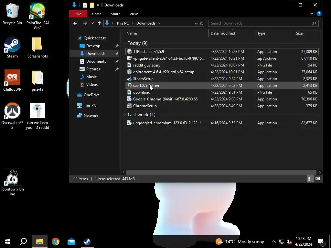Refresh the Downloads folder view
Screen dimensions: 331x248
point(202,23)
